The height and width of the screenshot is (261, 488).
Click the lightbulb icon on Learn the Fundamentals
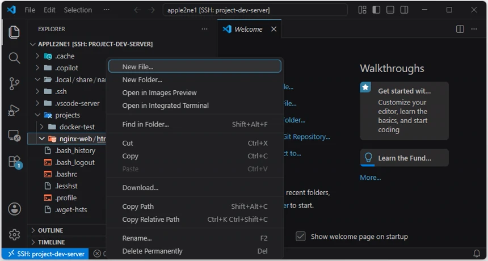pyautogui.click(x=368, y=158)
